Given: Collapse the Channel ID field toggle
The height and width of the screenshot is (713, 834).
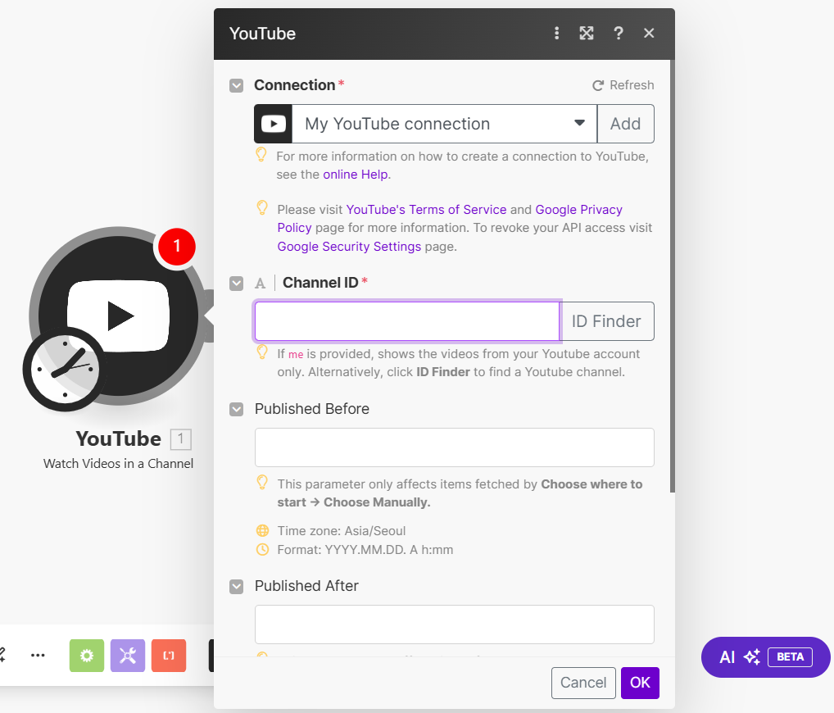Looking at the screenshot, I should click(236, 283).
